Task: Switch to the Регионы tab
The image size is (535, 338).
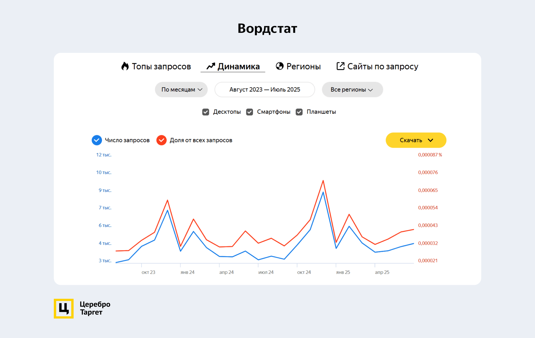Action: click(x=303, y=66)
